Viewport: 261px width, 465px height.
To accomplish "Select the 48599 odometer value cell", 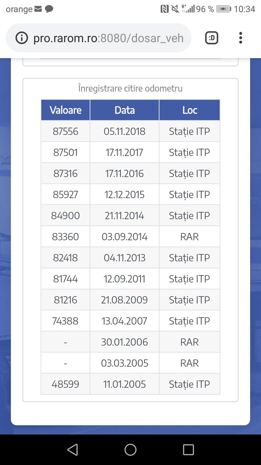I will point(65,384).
